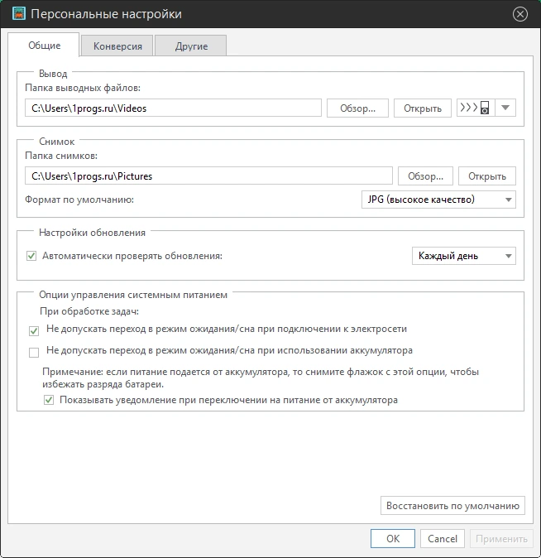Close the Персональные настройки dialog
The height and width of the screenshot is (558, 541).
520,14
